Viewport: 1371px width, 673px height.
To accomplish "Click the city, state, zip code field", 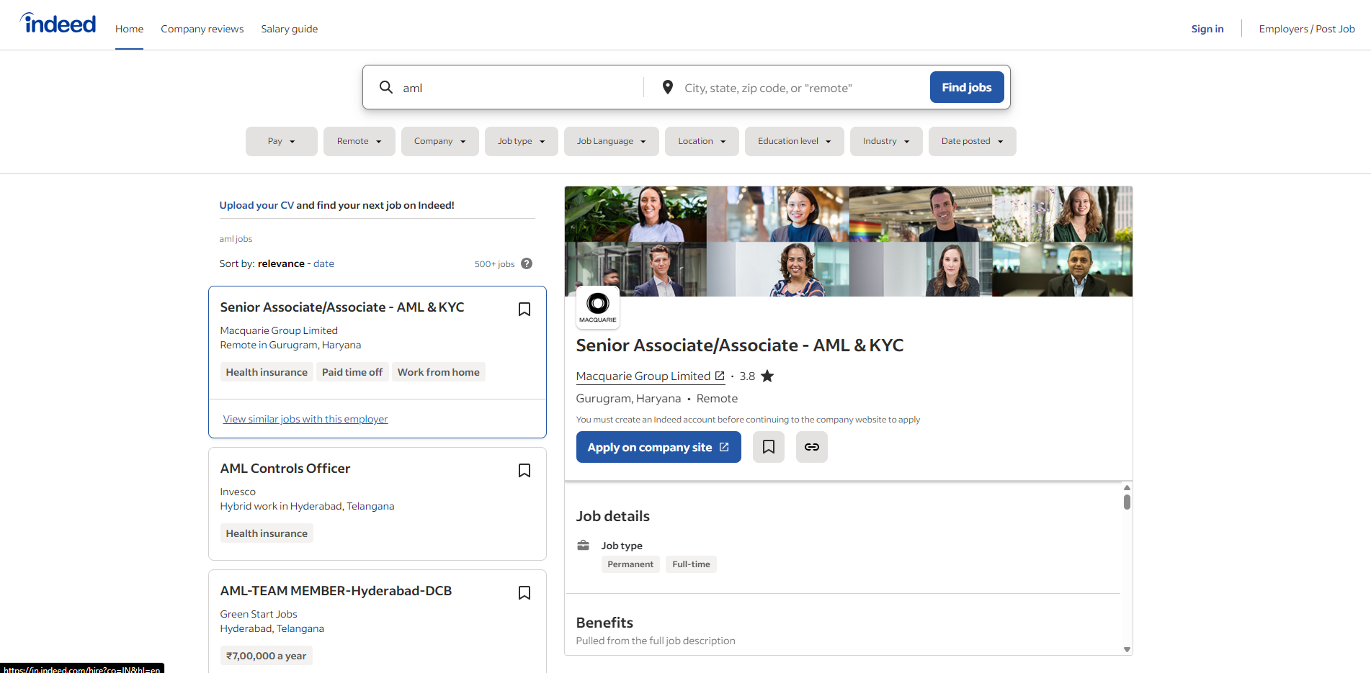I will (x=800, y=88).
